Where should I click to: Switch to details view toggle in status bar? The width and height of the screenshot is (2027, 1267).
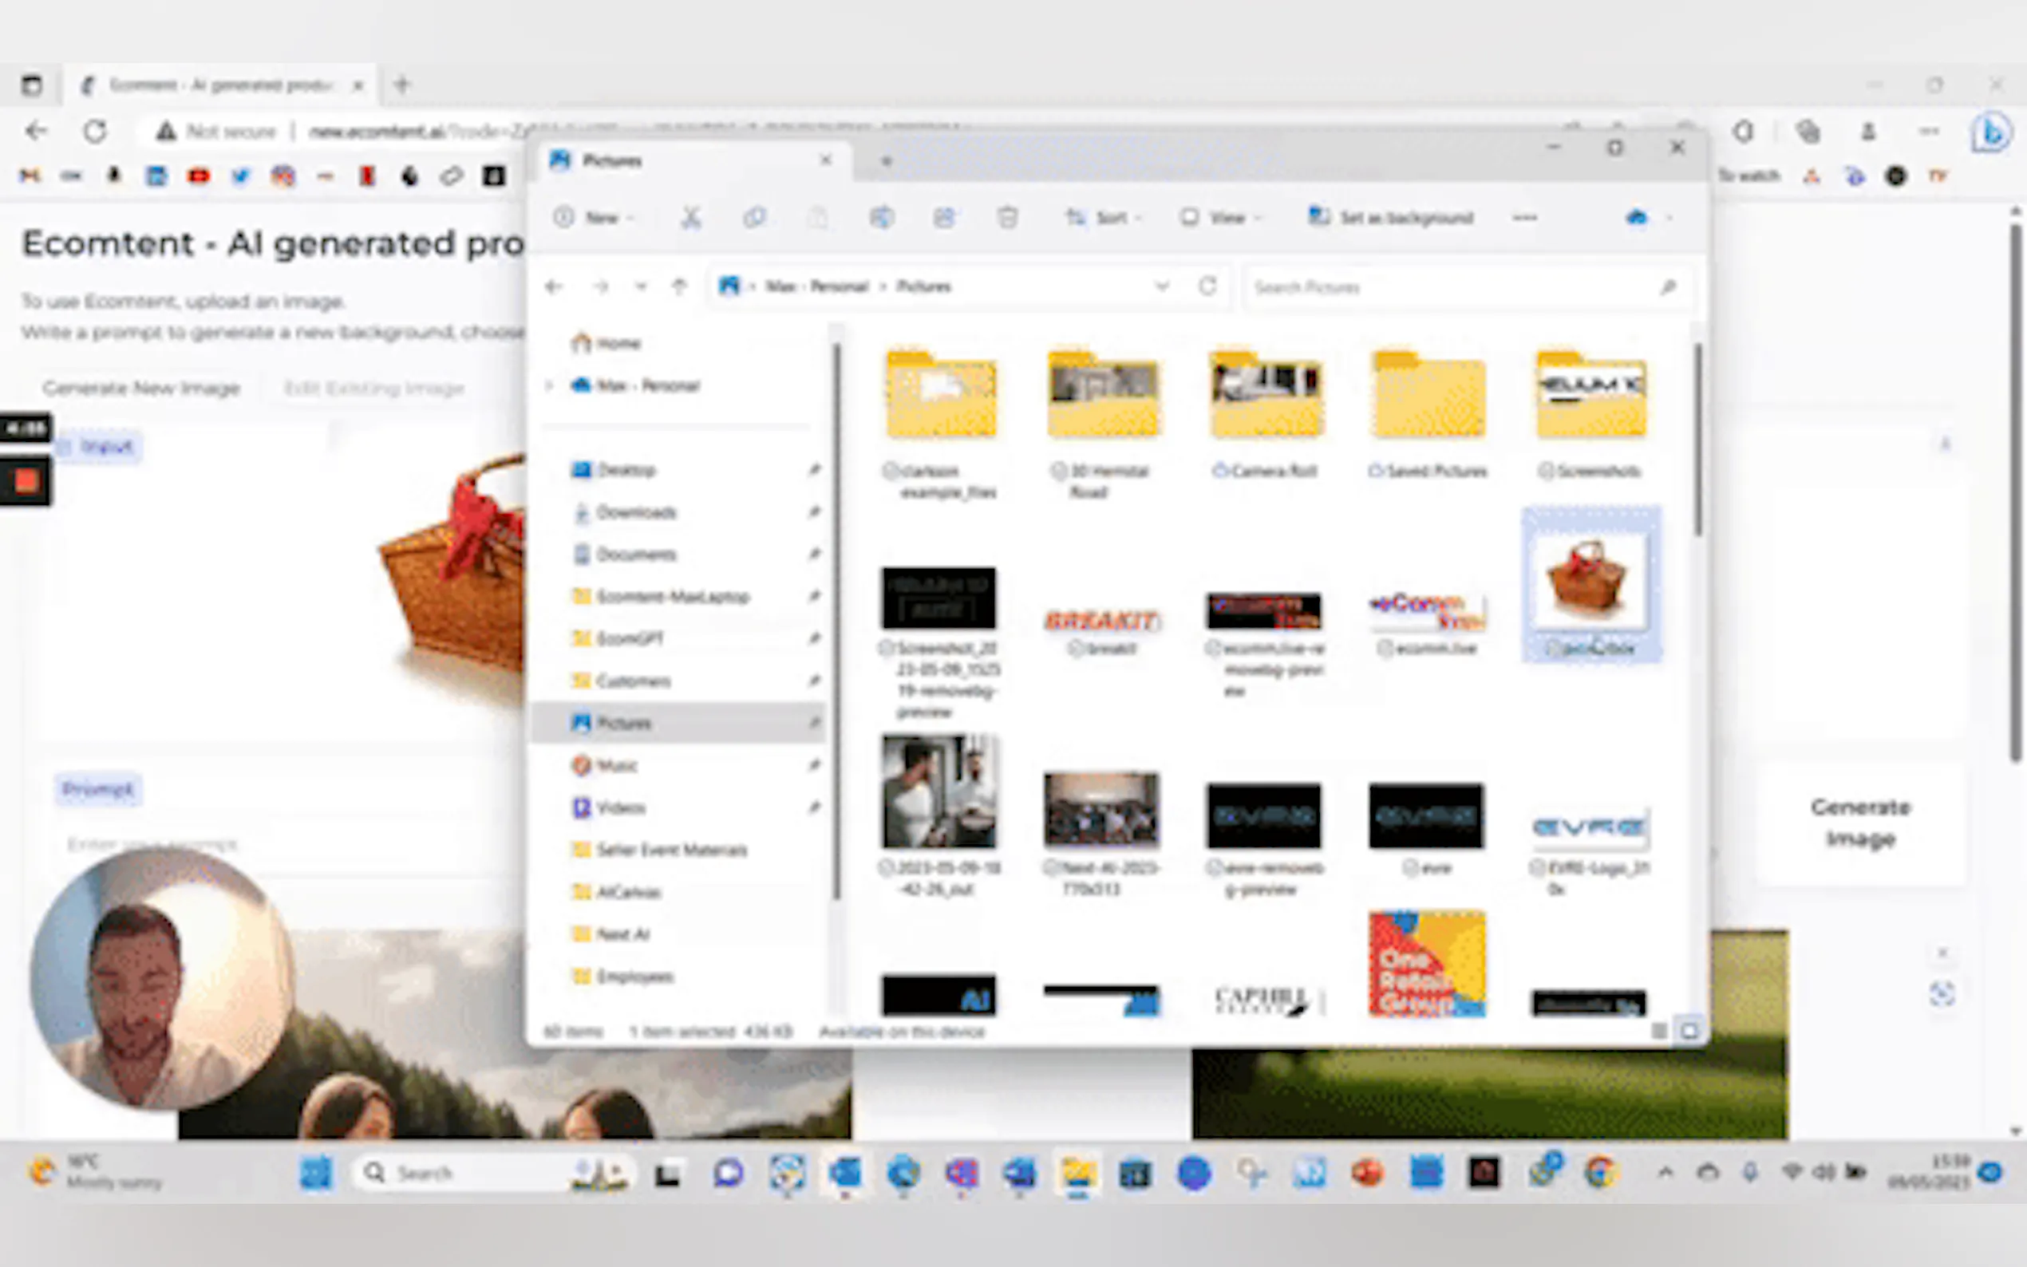pyautogui.click(x=1659, y=1031)
